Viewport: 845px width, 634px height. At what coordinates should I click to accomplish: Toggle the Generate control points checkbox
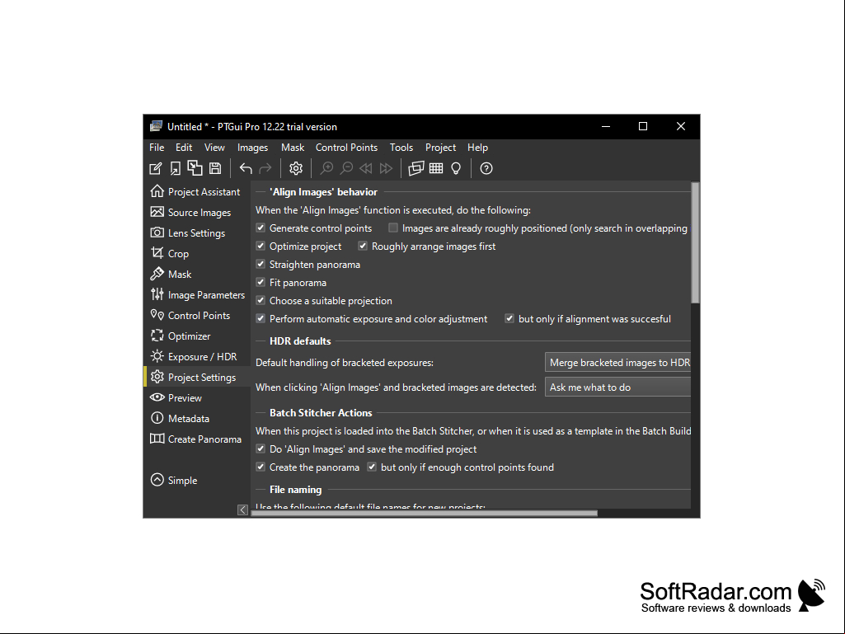pos(261,228)
